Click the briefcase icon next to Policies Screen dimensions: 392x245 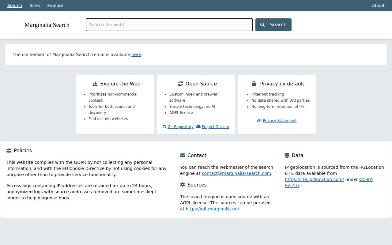(9, 150)
